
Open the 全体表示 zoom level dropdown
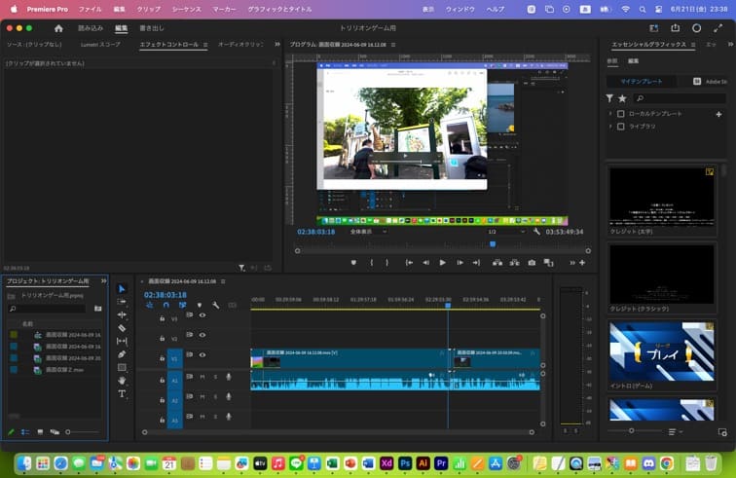[368, 232]
